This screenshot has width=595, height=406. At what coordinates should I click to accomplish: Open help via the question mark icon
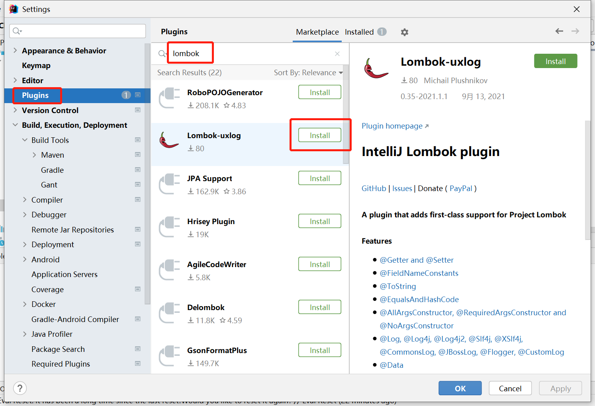20,388
